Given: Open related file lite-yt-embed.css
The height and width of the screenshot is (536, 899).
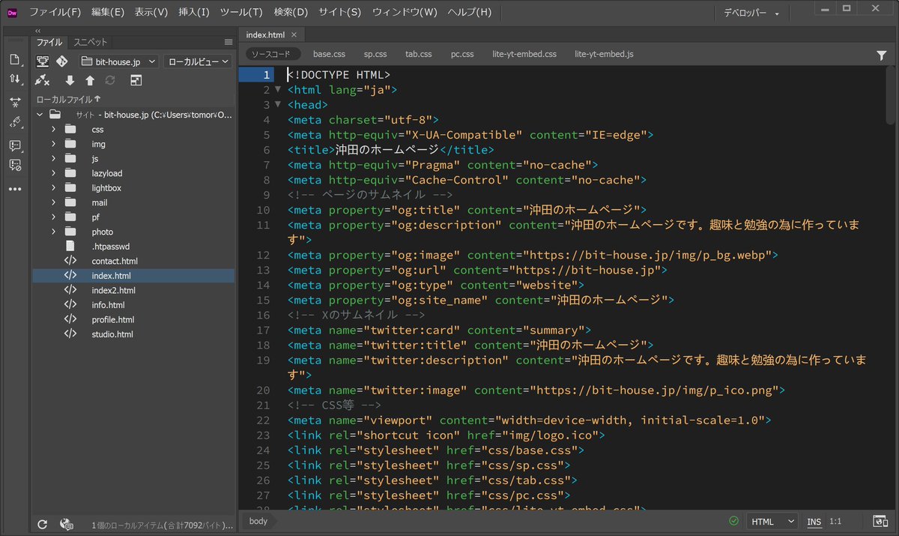Looking at the screenshot, I should 524,54.
